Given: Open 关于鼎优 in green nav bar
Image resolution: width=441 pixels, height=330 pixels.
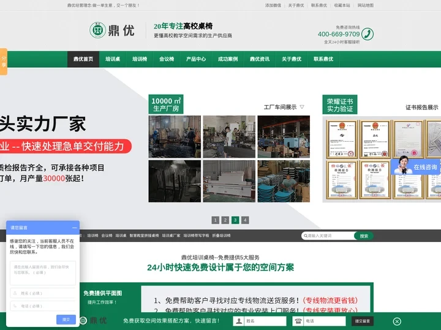Looking at the screenshot, I should (x=292, y=59).
